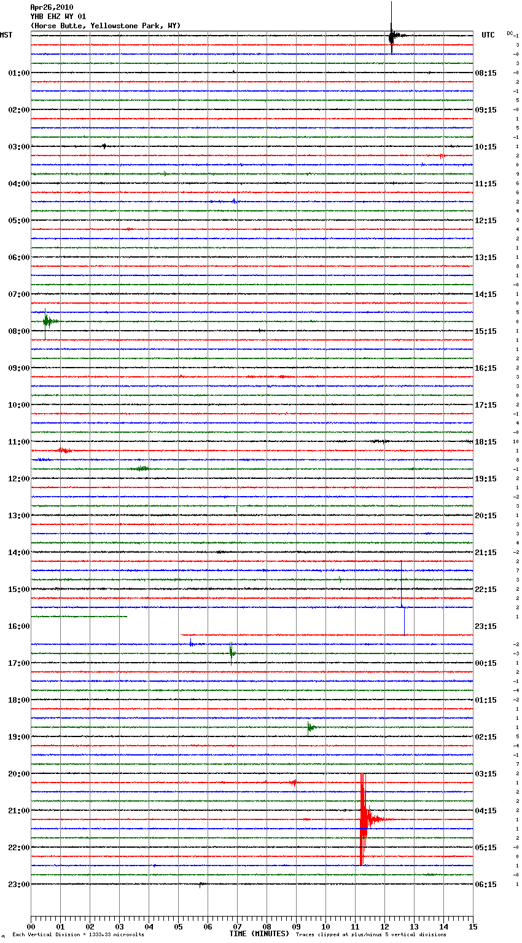
Task: Click the 04:15 UTC time label
Action: 486,811
